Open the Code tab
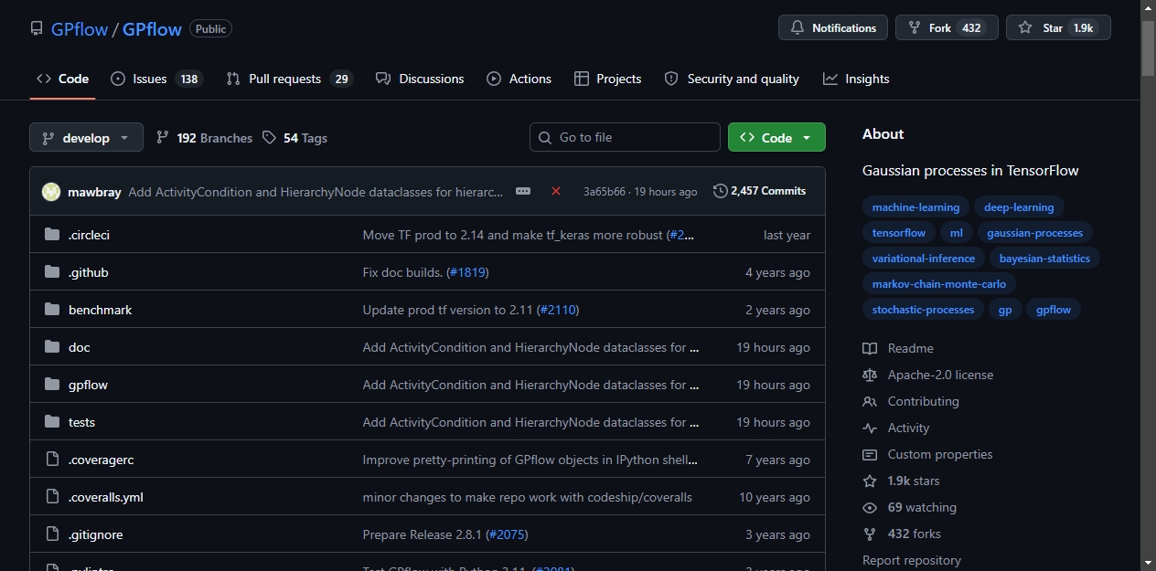1156x571 pixels. 62,79
